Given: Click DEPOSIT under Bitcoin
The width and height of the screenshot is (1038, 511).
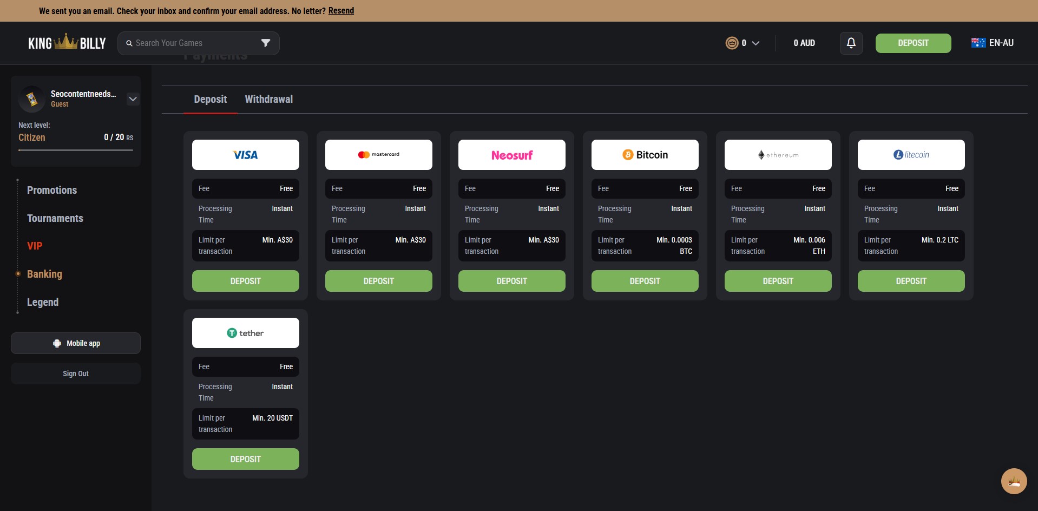Looking at the screenshot, I should point(645,281).
